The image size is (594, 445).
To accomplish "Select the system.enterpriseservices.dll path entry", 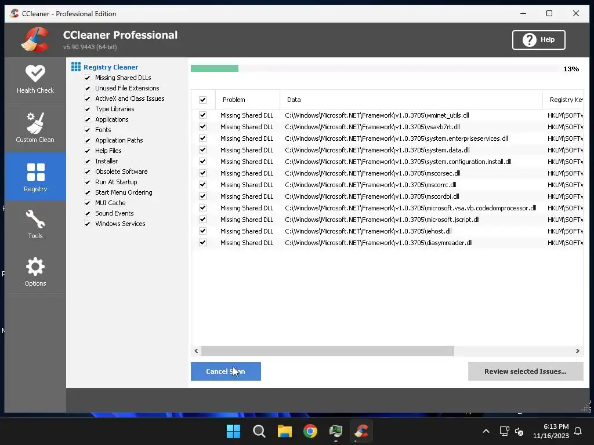I will coord(396,138).
